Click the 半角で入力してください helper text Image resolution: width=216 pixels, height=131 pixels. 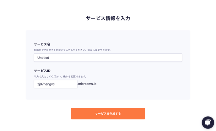point(60,76)
